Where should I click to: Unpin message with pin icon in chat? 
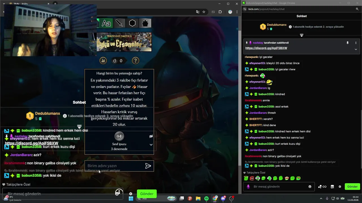tap(348, 43)
